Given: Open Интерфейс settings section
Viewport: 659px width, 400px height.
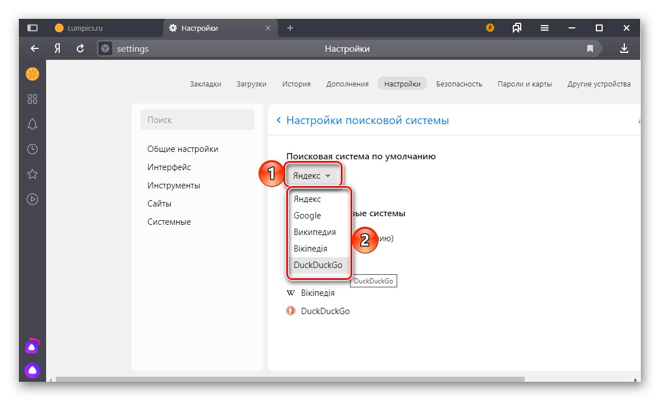Looking at the screenshot, I should pyautogui.click(x=169, y=167).
